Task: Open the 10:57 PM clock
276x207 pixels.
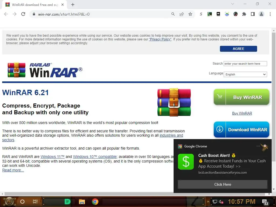Action: pos(241,202)
